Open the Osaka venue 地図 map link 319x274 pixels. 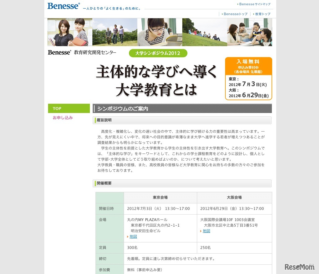click(x=206, y=231)
